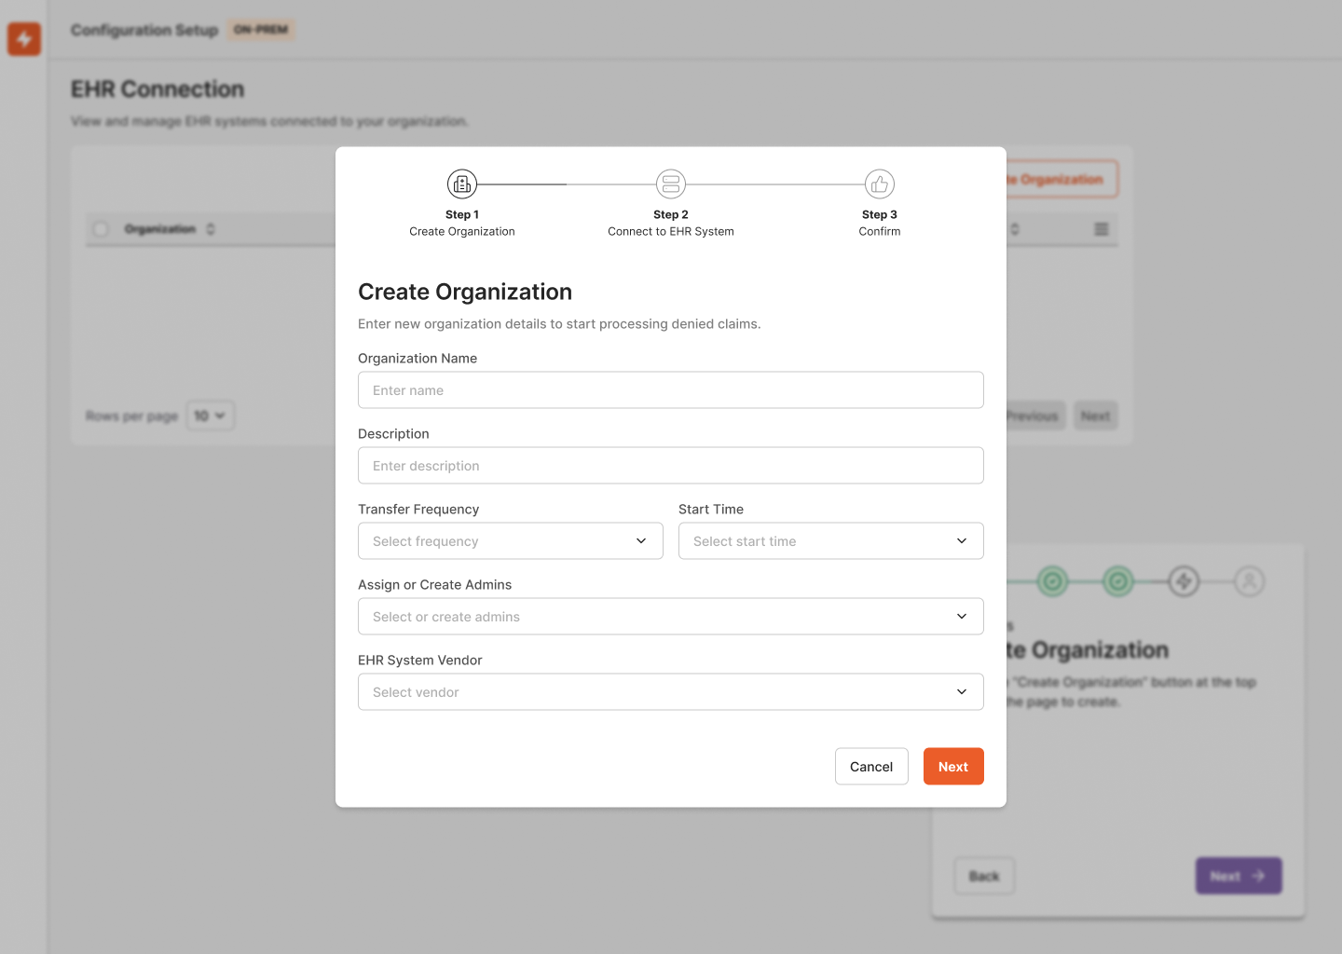Screen dimensions: 1342x954
Task: Select the ON-PREM badge next to Configuration Setup
Action: tap(260, 29)
